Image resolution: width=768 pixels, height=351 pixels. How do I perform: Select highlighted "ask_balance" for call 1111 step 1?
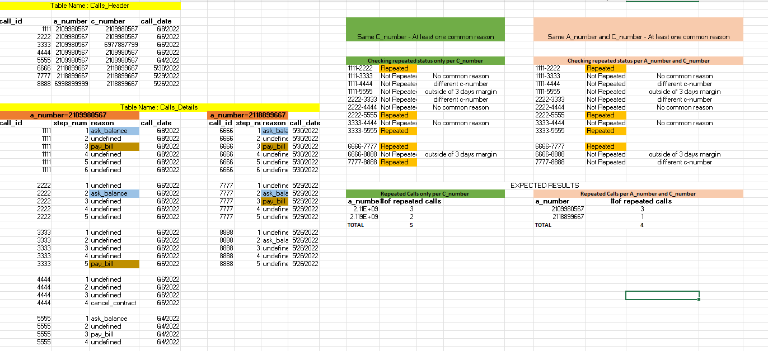click(x=114, y=131)
